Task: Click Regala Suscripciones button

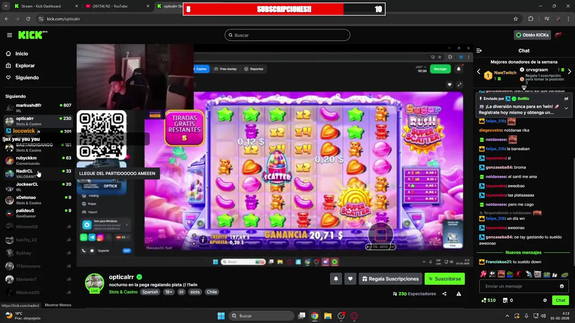Action: pyautogui.click(x=390, y=279)
